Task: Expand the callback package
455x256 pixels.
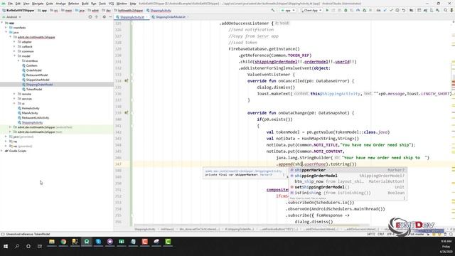Action: 14,46
